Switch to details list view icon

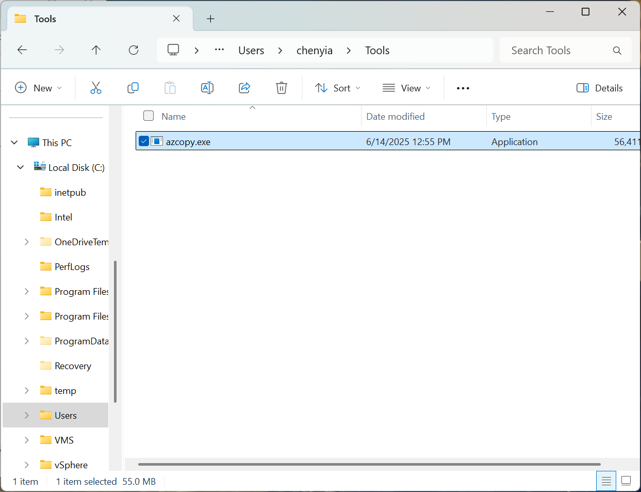pyautogui.click(x=606, y=481)
